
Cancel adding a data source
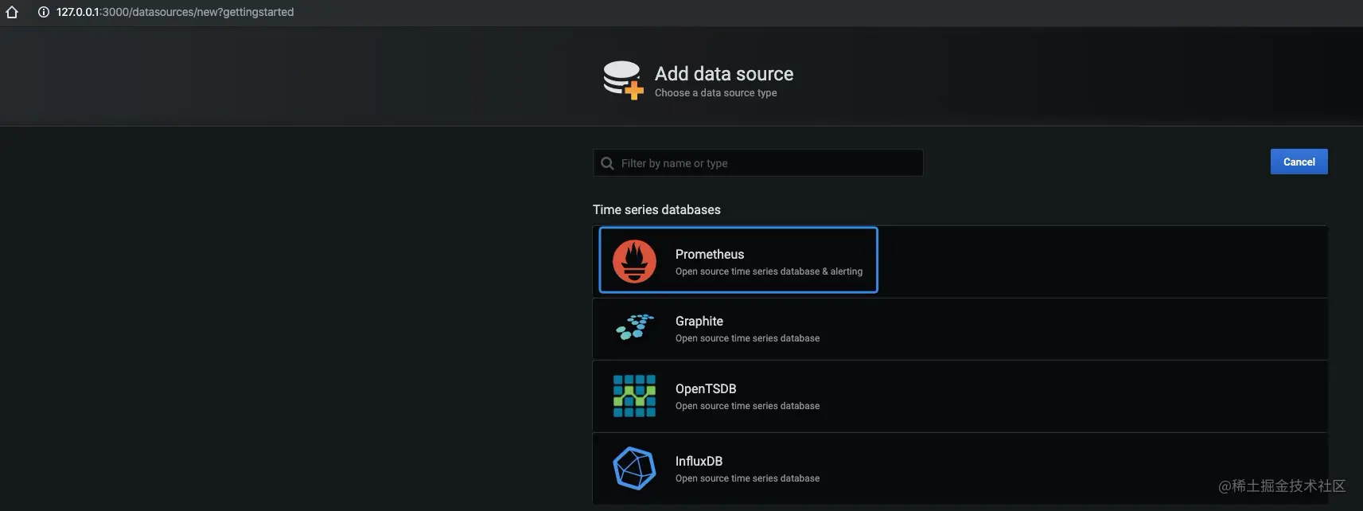coord(1299,162)
